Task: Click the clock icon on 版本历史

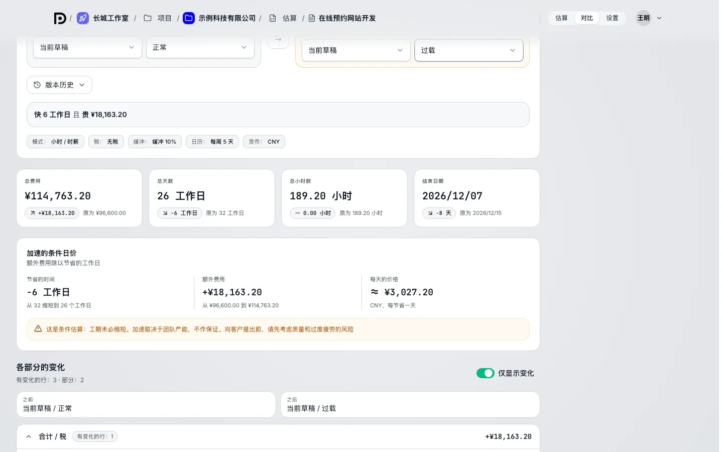Action: click(x=37, y=85)
